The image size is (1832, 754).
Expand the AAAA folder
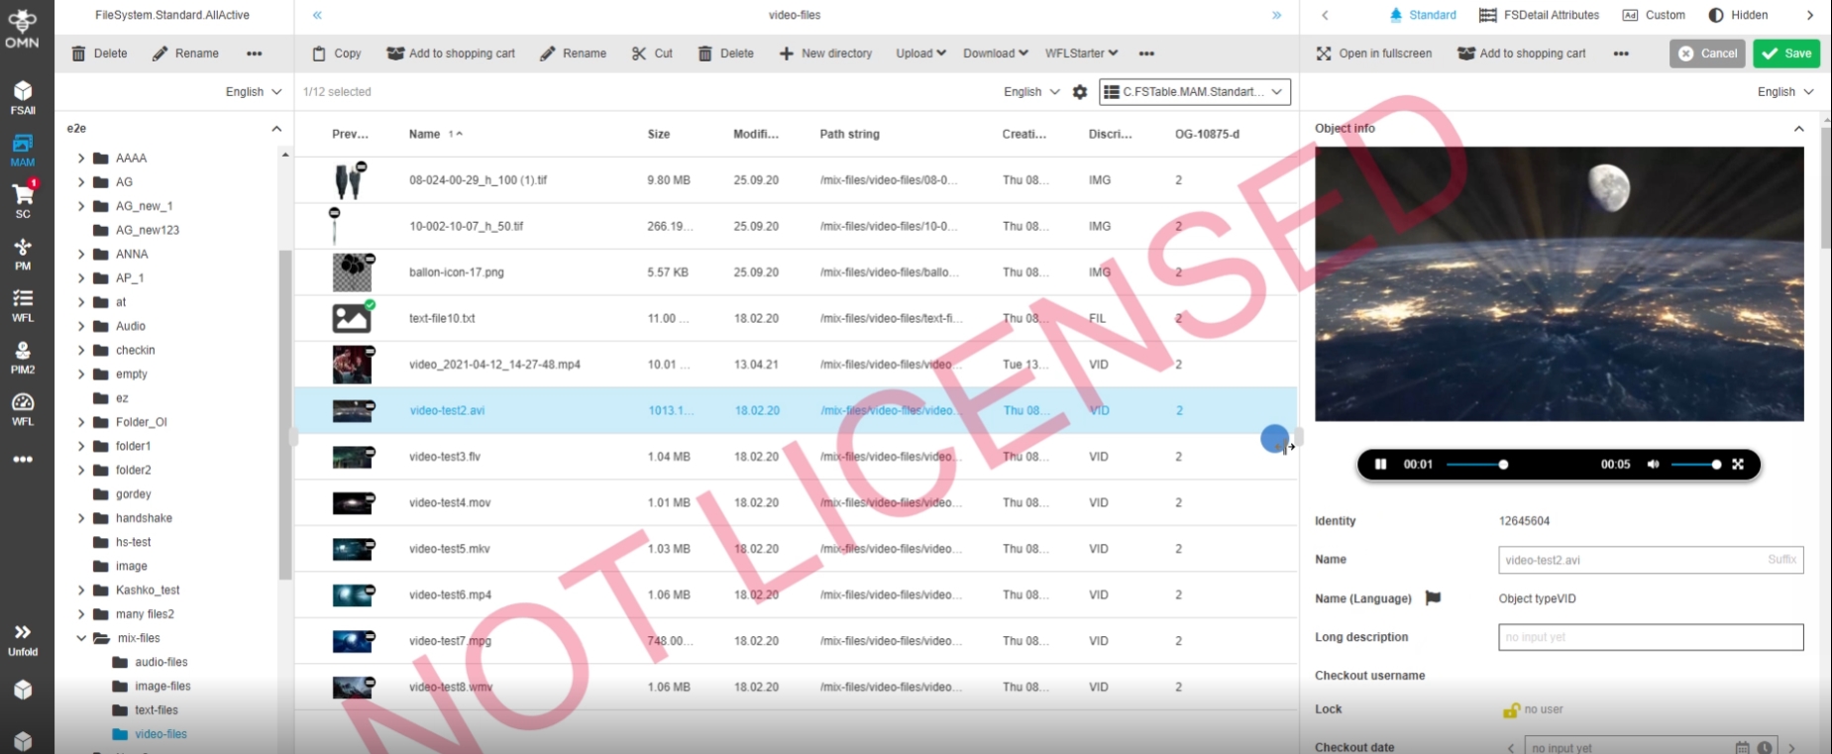(x=81, y=158)
